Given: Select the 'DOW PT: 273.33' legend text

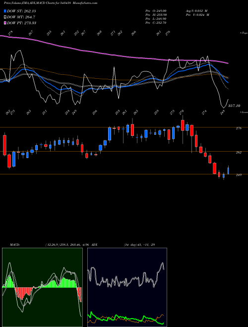Looking at the screenshot, I should (x=21, y=23).
